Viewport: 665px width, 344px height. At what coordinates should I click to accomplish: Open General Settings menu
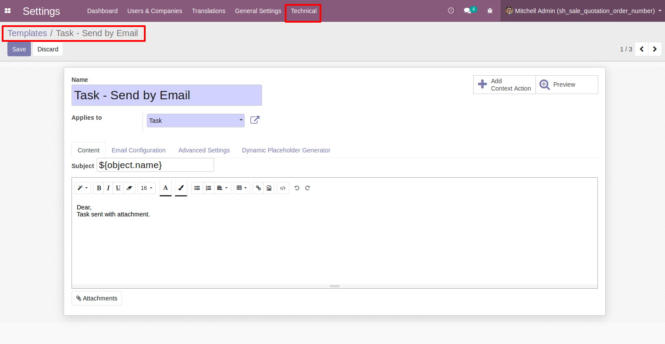tap(258, 11)
